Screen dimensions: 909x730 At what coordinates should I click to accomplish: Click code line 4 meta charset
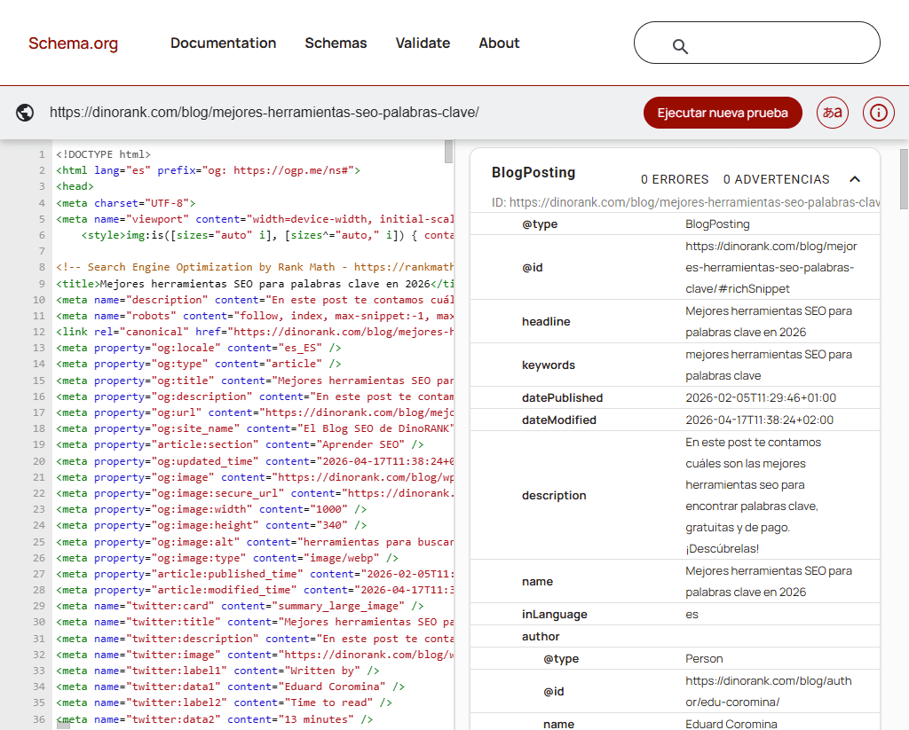point(126,203)
